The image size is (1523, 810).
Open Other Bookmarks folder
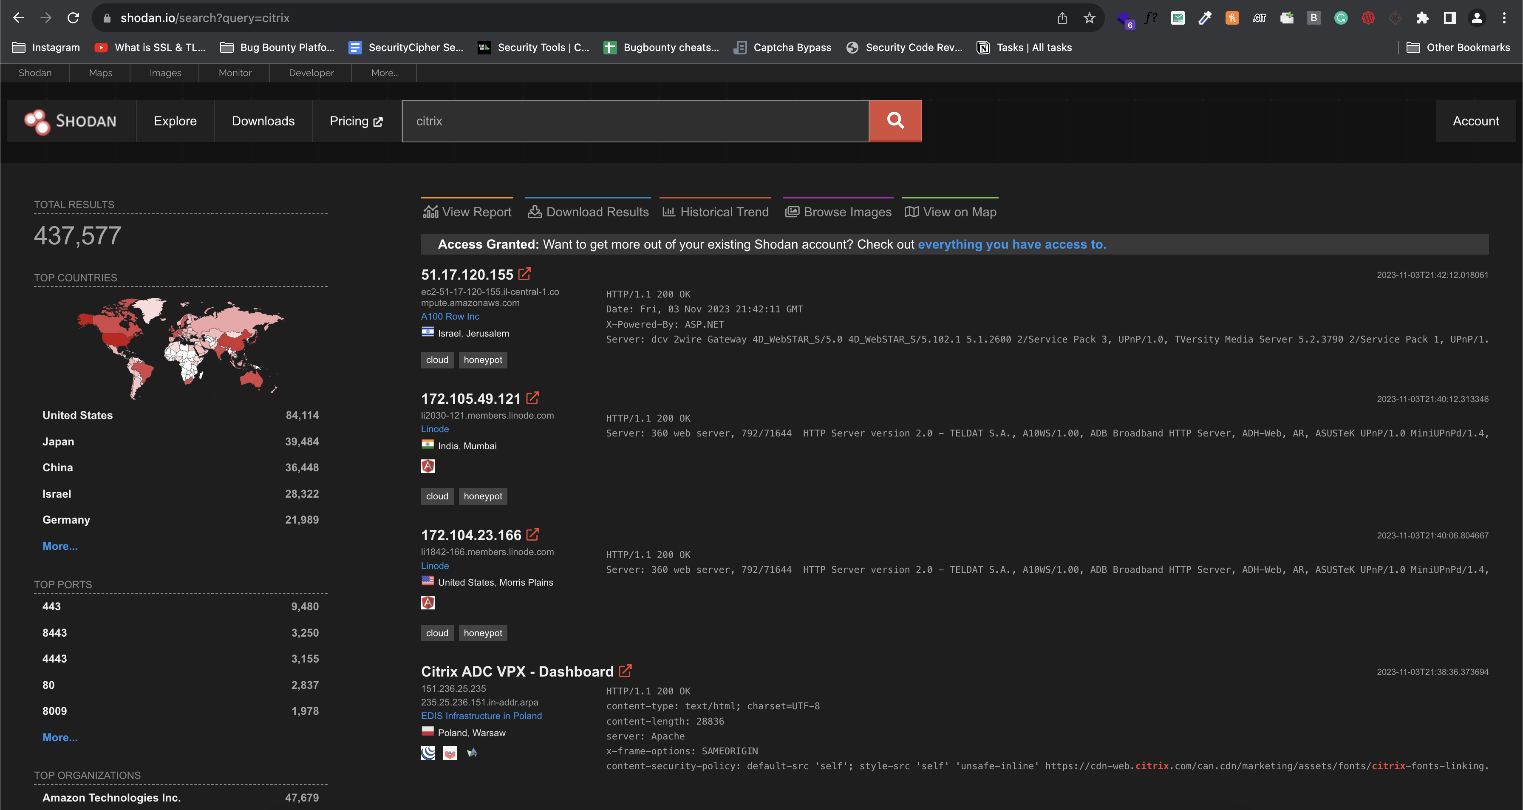(x=1458, y=47)
